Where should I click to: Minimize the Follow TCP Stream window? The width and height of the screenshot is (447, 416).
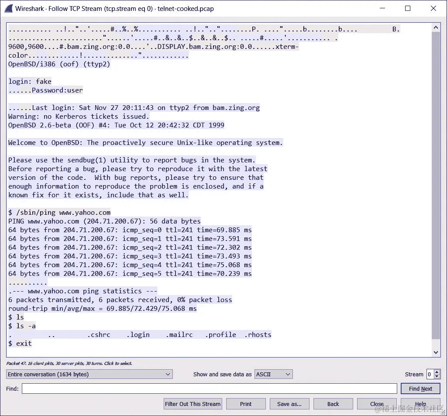(382, 9)
